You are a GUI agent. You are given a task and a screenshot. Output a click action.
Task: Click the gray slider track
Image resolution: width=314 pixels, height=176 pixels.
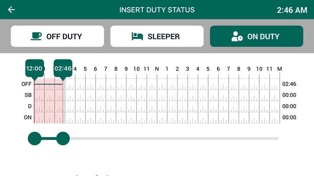tap(174, 138)
